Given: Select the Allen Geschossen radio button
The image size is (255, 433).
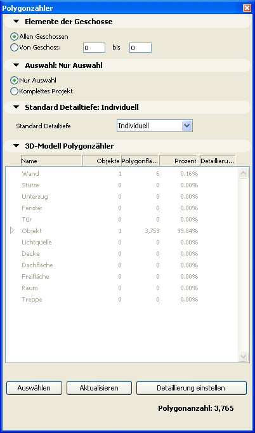Looking at the screenshot, I should pyautogui.click(x=14, y=36).
